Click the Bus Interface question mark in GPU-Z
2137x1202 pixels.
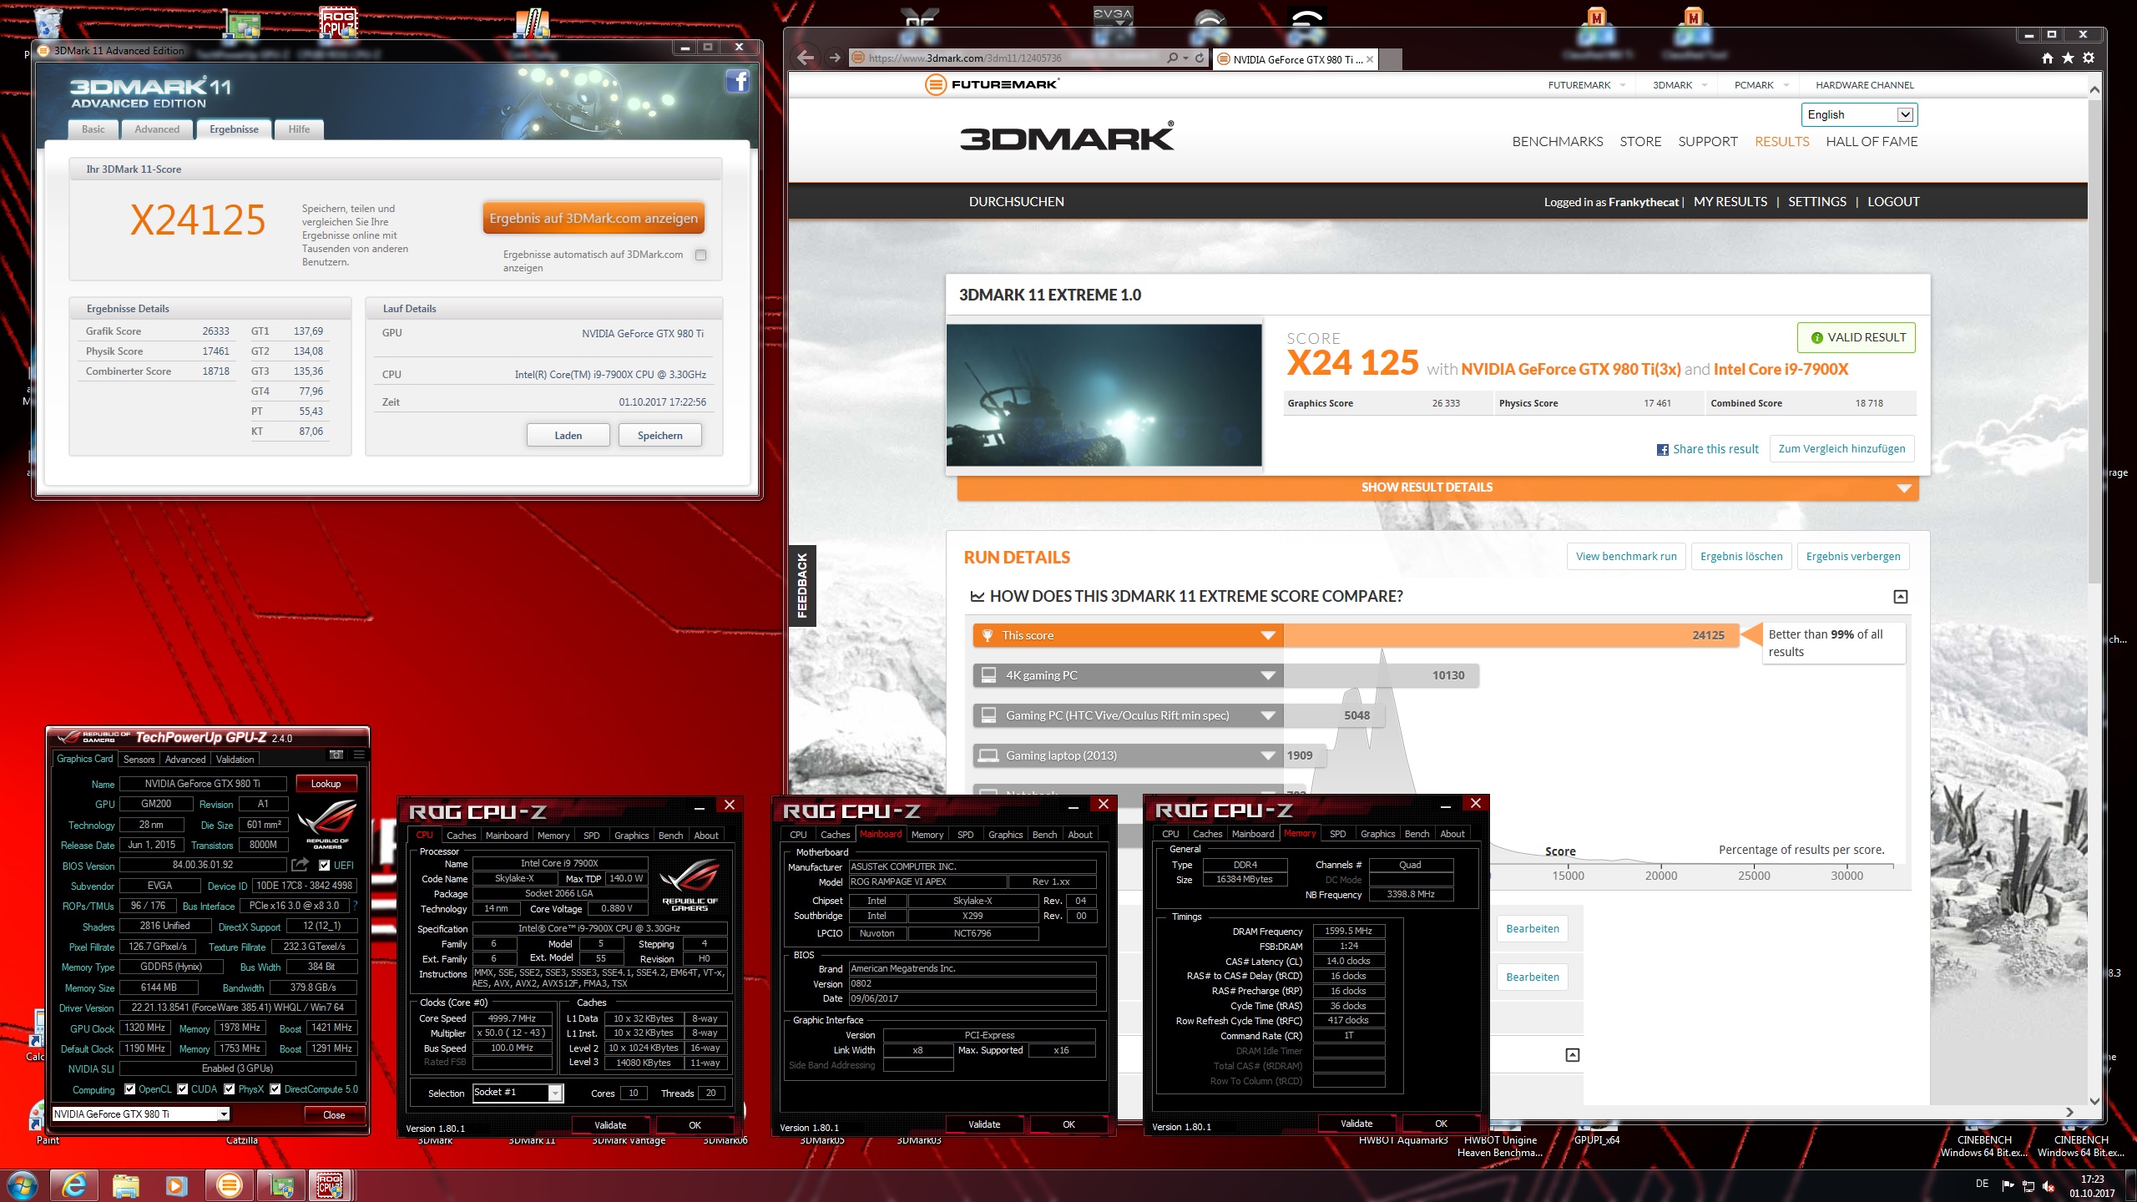pyautogui.click(x=355, y=906)
